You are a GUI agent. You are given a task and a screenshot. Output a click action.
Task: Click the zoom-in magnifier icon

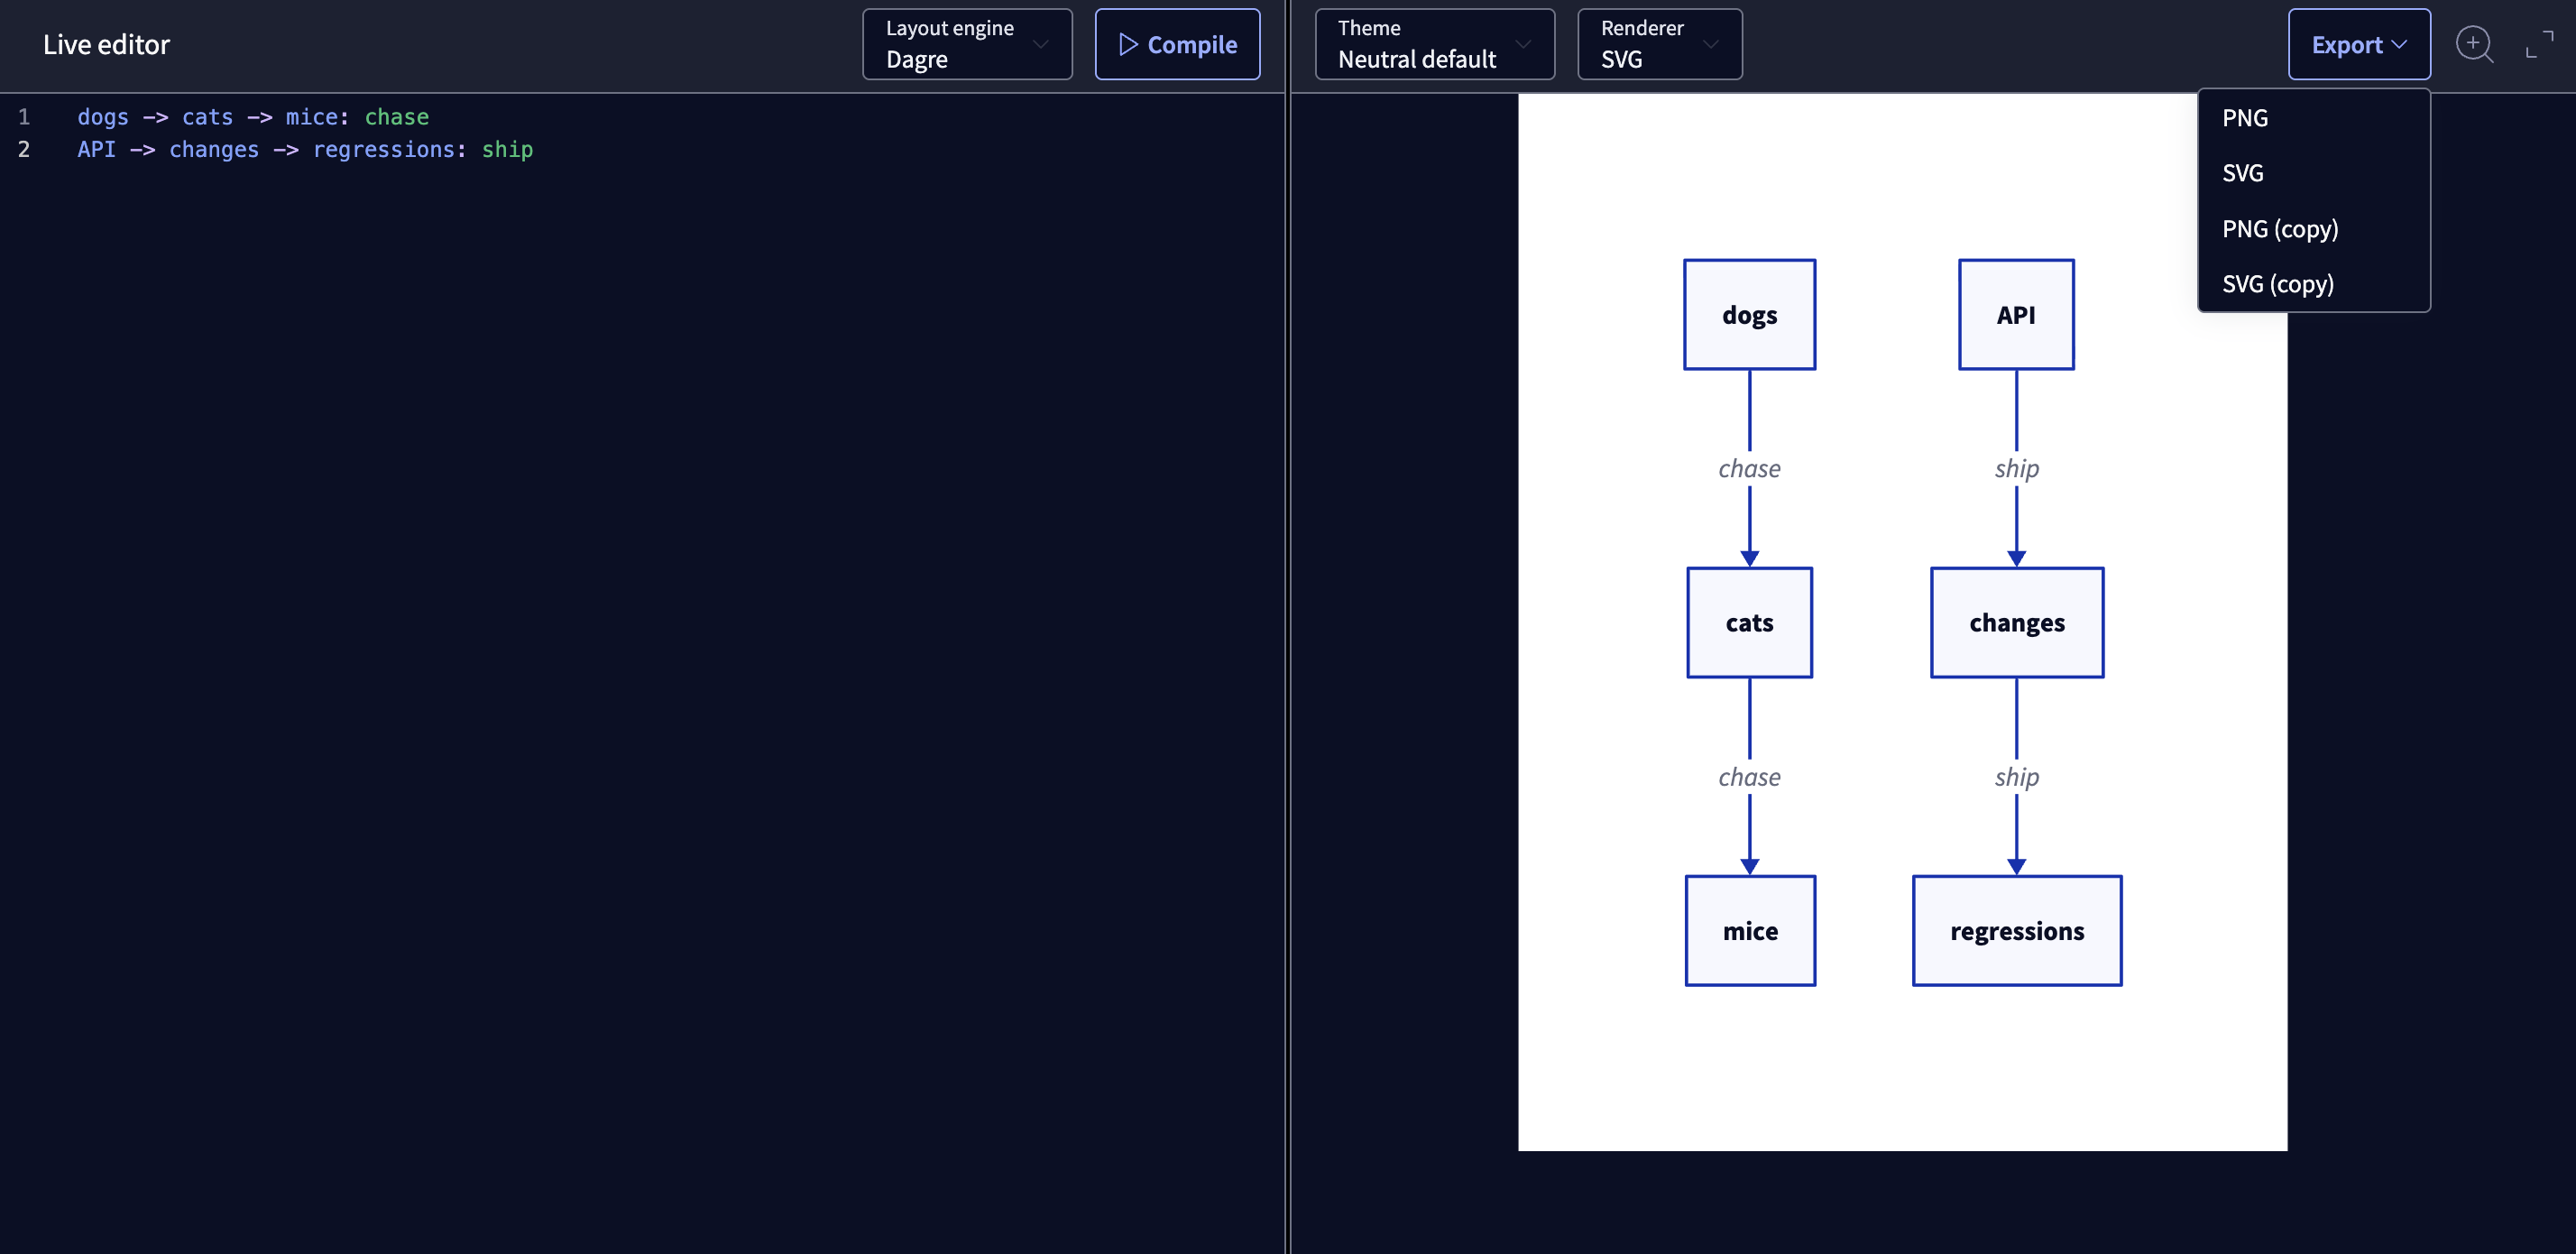2473,44
